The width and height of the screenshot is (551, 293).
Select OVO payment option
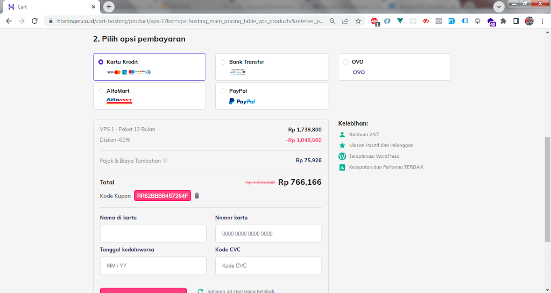394,67
